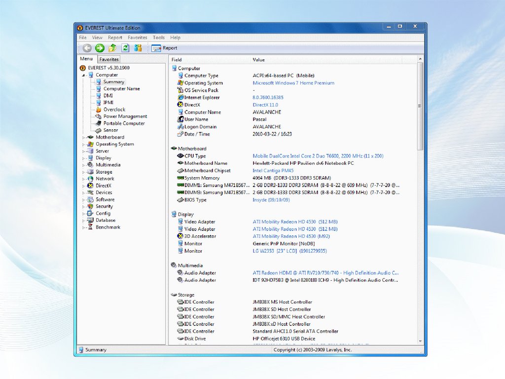This screenshot has height=379, width=505.
Task: Click the users icon in the toolbar
Action: coord(138,48)
